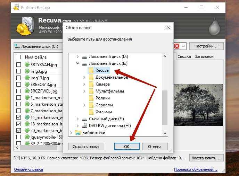This screenshot has height=176, width=239.
Task: Click the Отмена button
Action: coord(155,147)
